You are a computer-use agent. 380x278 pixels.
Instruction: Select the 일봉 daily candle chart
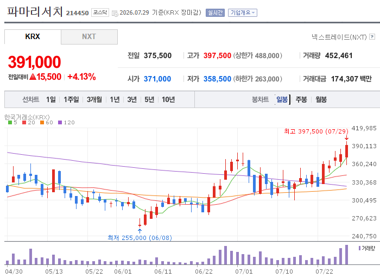[x=282, y=99]
